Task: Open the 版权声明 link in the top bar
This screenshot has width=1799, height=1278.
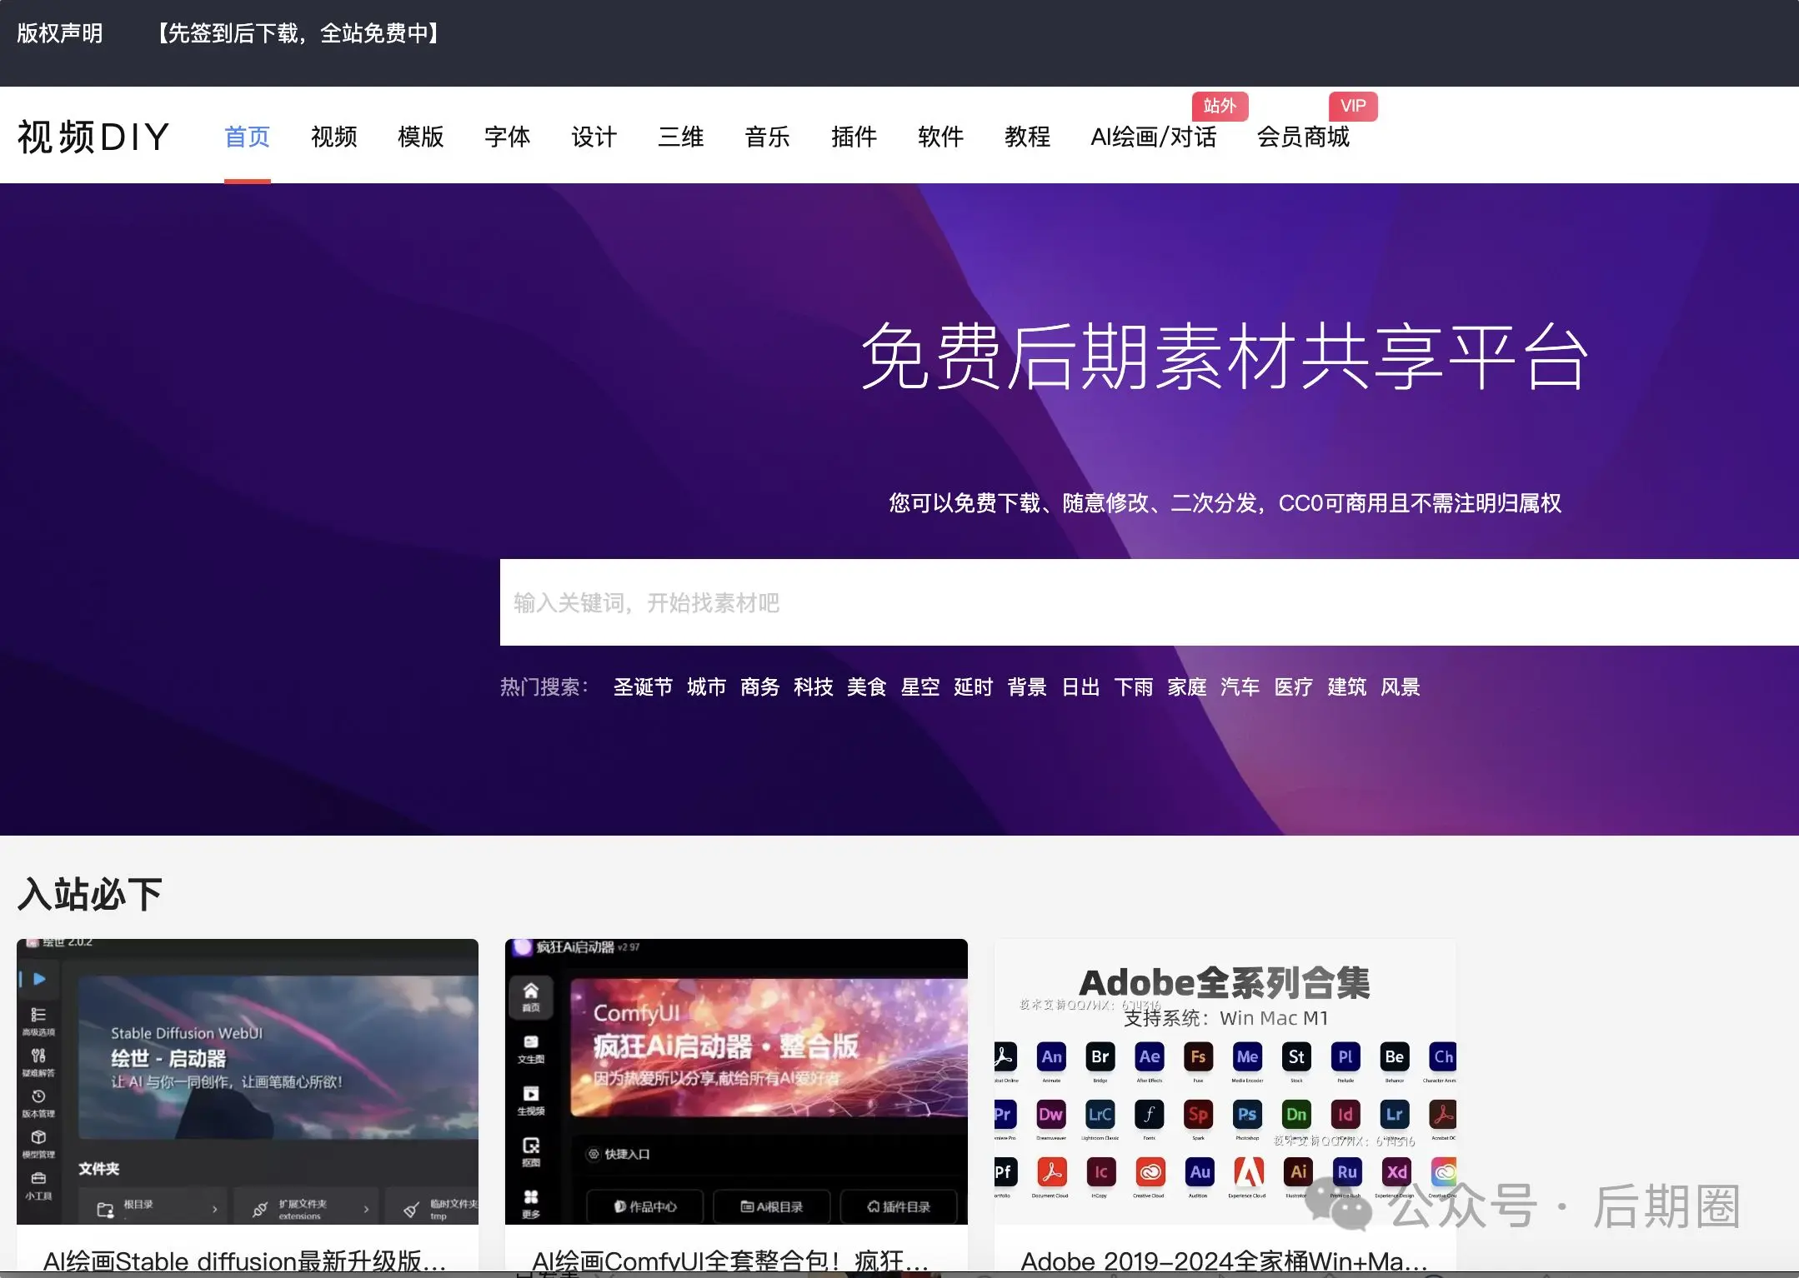Action: [59, 33]
